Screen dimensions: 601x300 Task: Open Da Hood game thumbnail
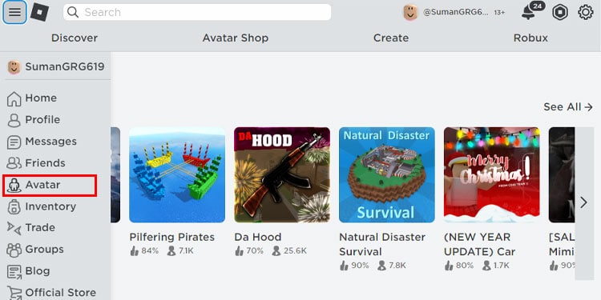click(x=282, y=175)
